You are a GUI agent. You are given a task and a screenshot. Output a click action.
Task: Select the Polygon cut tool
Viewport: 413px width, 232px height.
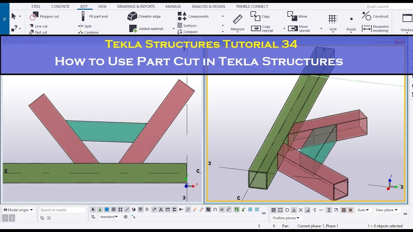pyautogui.click(x=44, y=16)
